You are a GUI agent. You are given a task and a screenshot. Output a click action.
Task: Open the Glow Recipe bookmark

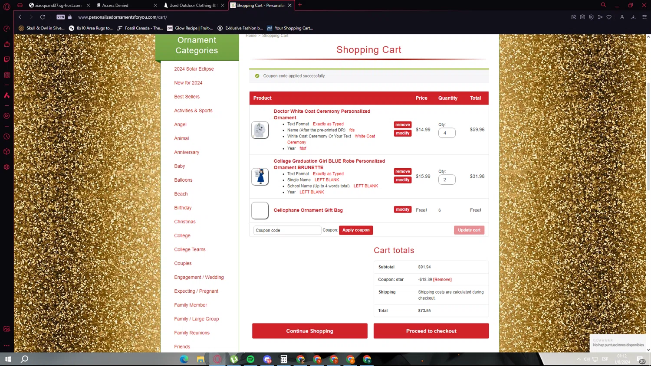click(x=190, y=28)
